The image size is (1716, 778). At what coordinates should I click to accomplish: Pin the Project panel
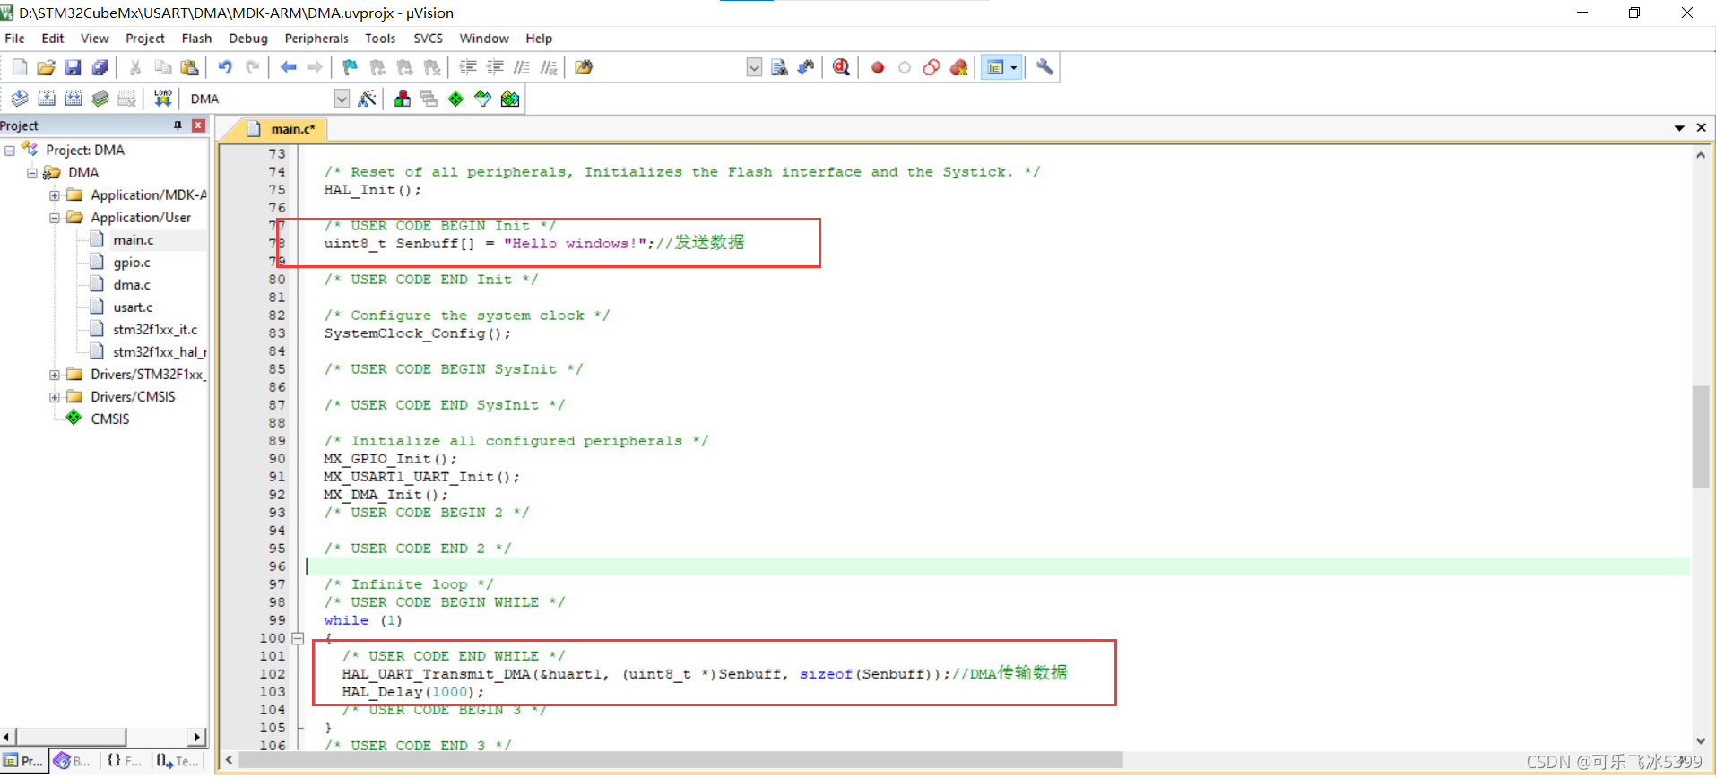pos(178,126)
